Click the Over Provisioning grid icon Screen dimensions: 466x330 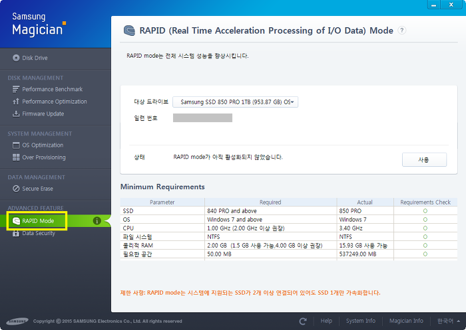[x=16, y=157]
